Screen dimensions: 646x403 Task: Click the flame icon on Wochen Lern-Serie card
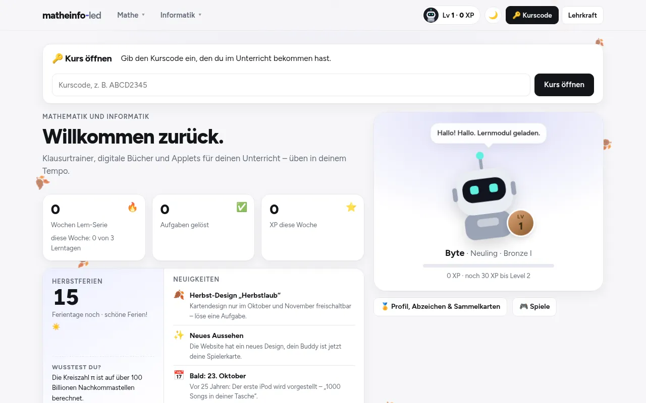click(x=132, y=207)
